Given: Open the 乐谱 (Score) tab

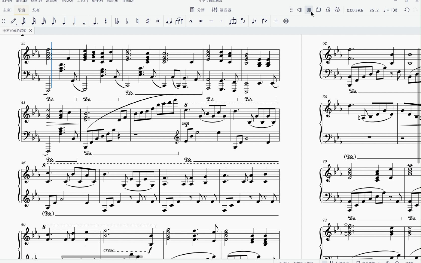Looking at the screenshot, I should coord(21,10).
